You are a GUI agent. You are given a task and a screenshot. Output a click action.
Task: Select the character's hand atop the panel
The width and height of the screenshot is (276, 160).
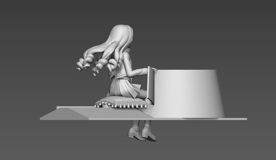pos(153,69)
